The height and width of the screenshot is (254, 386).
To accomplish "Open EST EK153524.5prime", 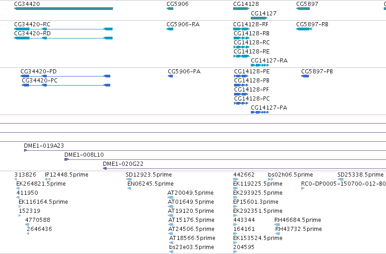I will [x=235, y=243].
